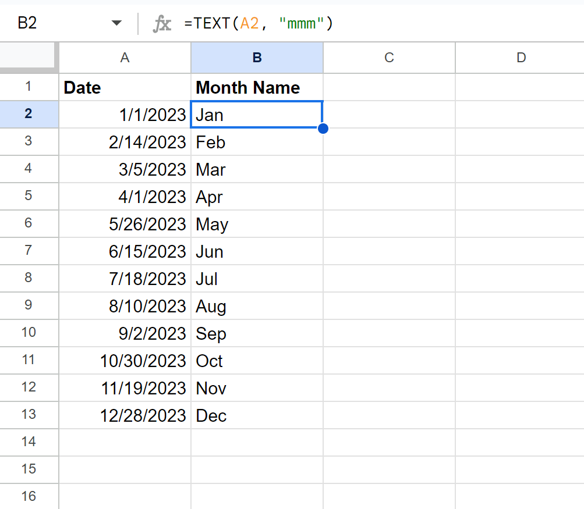Viewport: 584px width, 509px height.
Task: Select row 16 header
Action: point(29,497)
